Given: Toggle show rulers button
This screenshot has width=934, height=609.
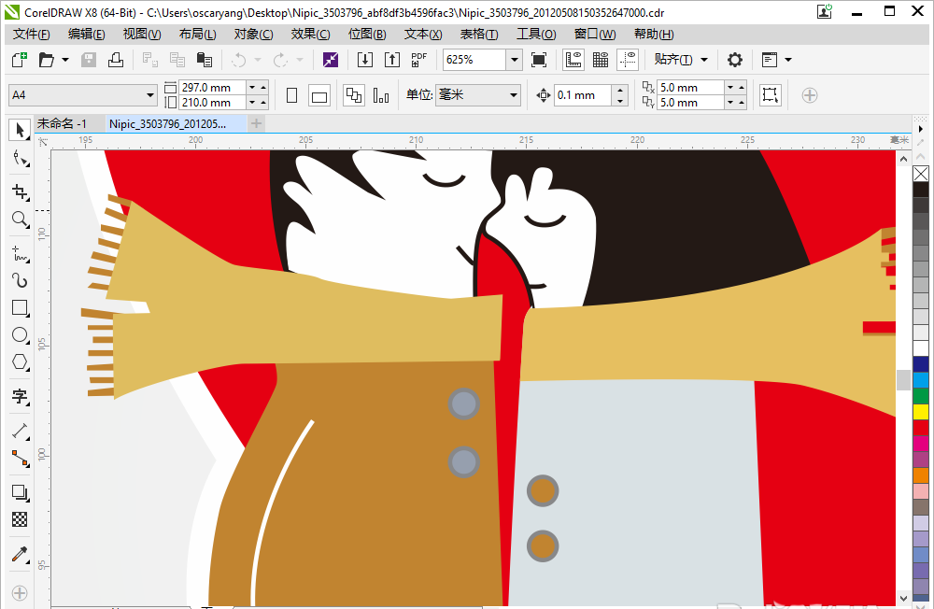Looking at the screenshot, I should pos(573,60).
